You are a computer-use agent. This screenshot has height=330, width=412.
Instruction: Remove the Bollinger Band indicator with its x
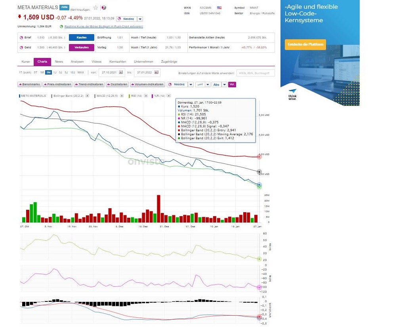[87, 96]
